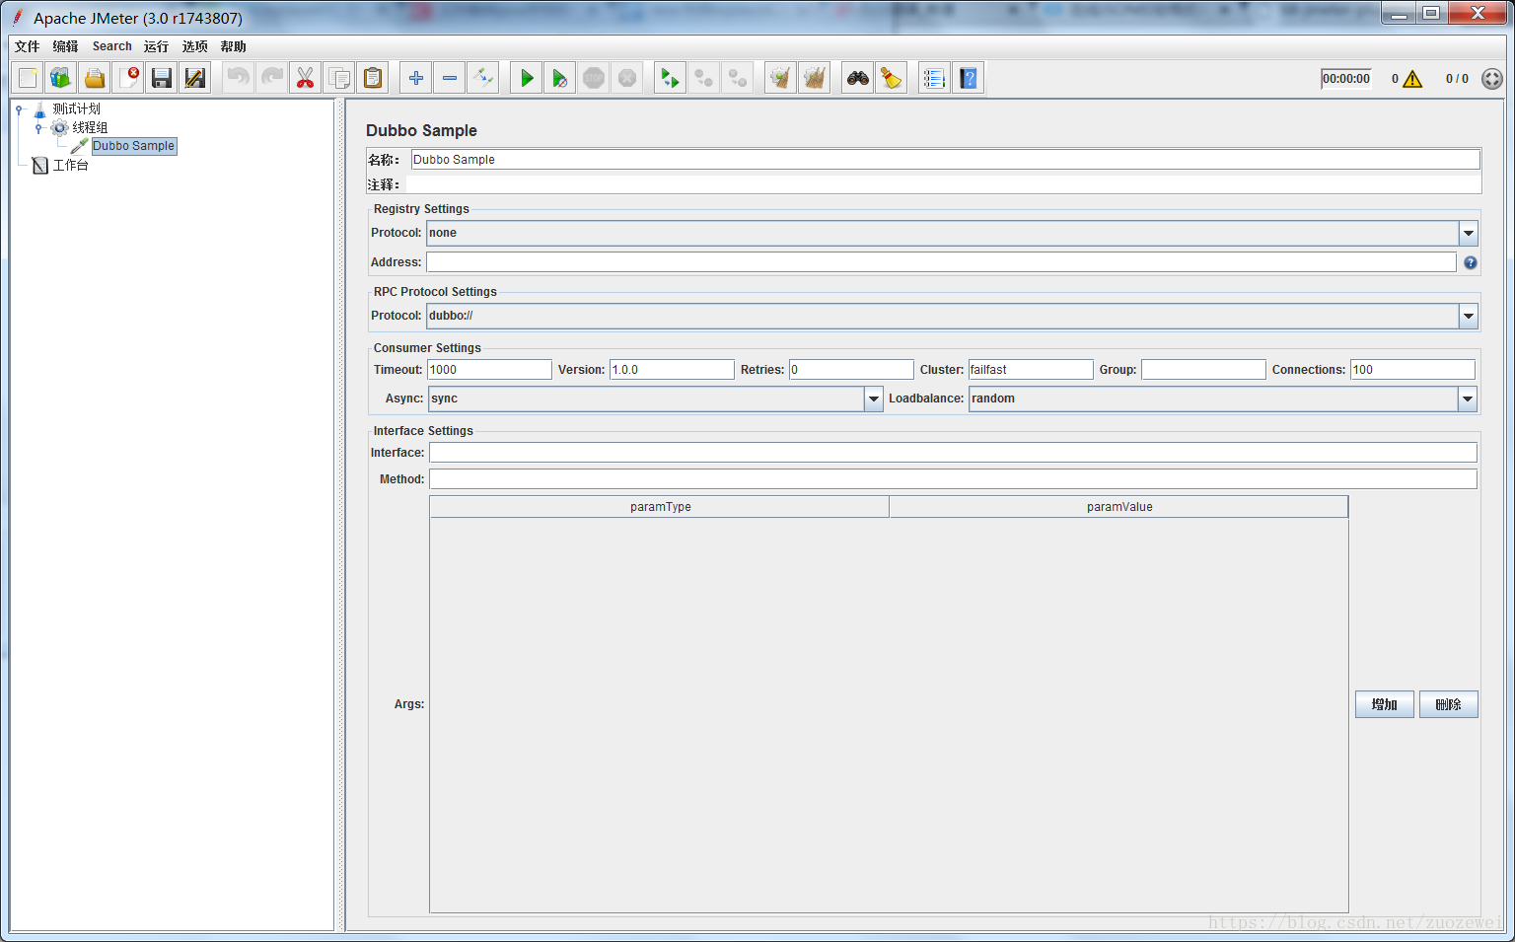1515x942 pixels.
Task: Open the Loadbalance random dropdown
Action: [x=1468, y=399]
